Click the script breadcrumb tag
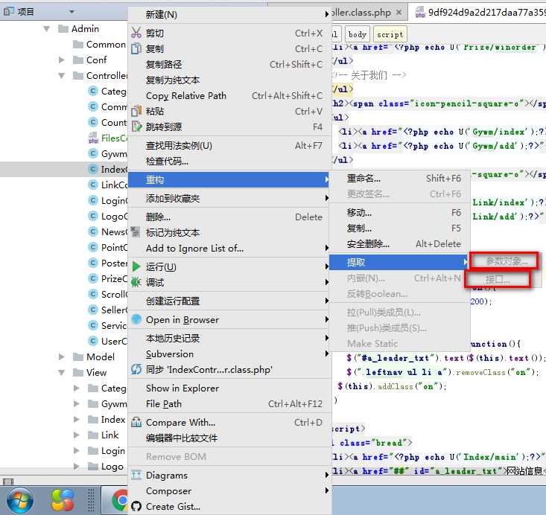Viewport: 546px width, 515px height. [390, 34]
